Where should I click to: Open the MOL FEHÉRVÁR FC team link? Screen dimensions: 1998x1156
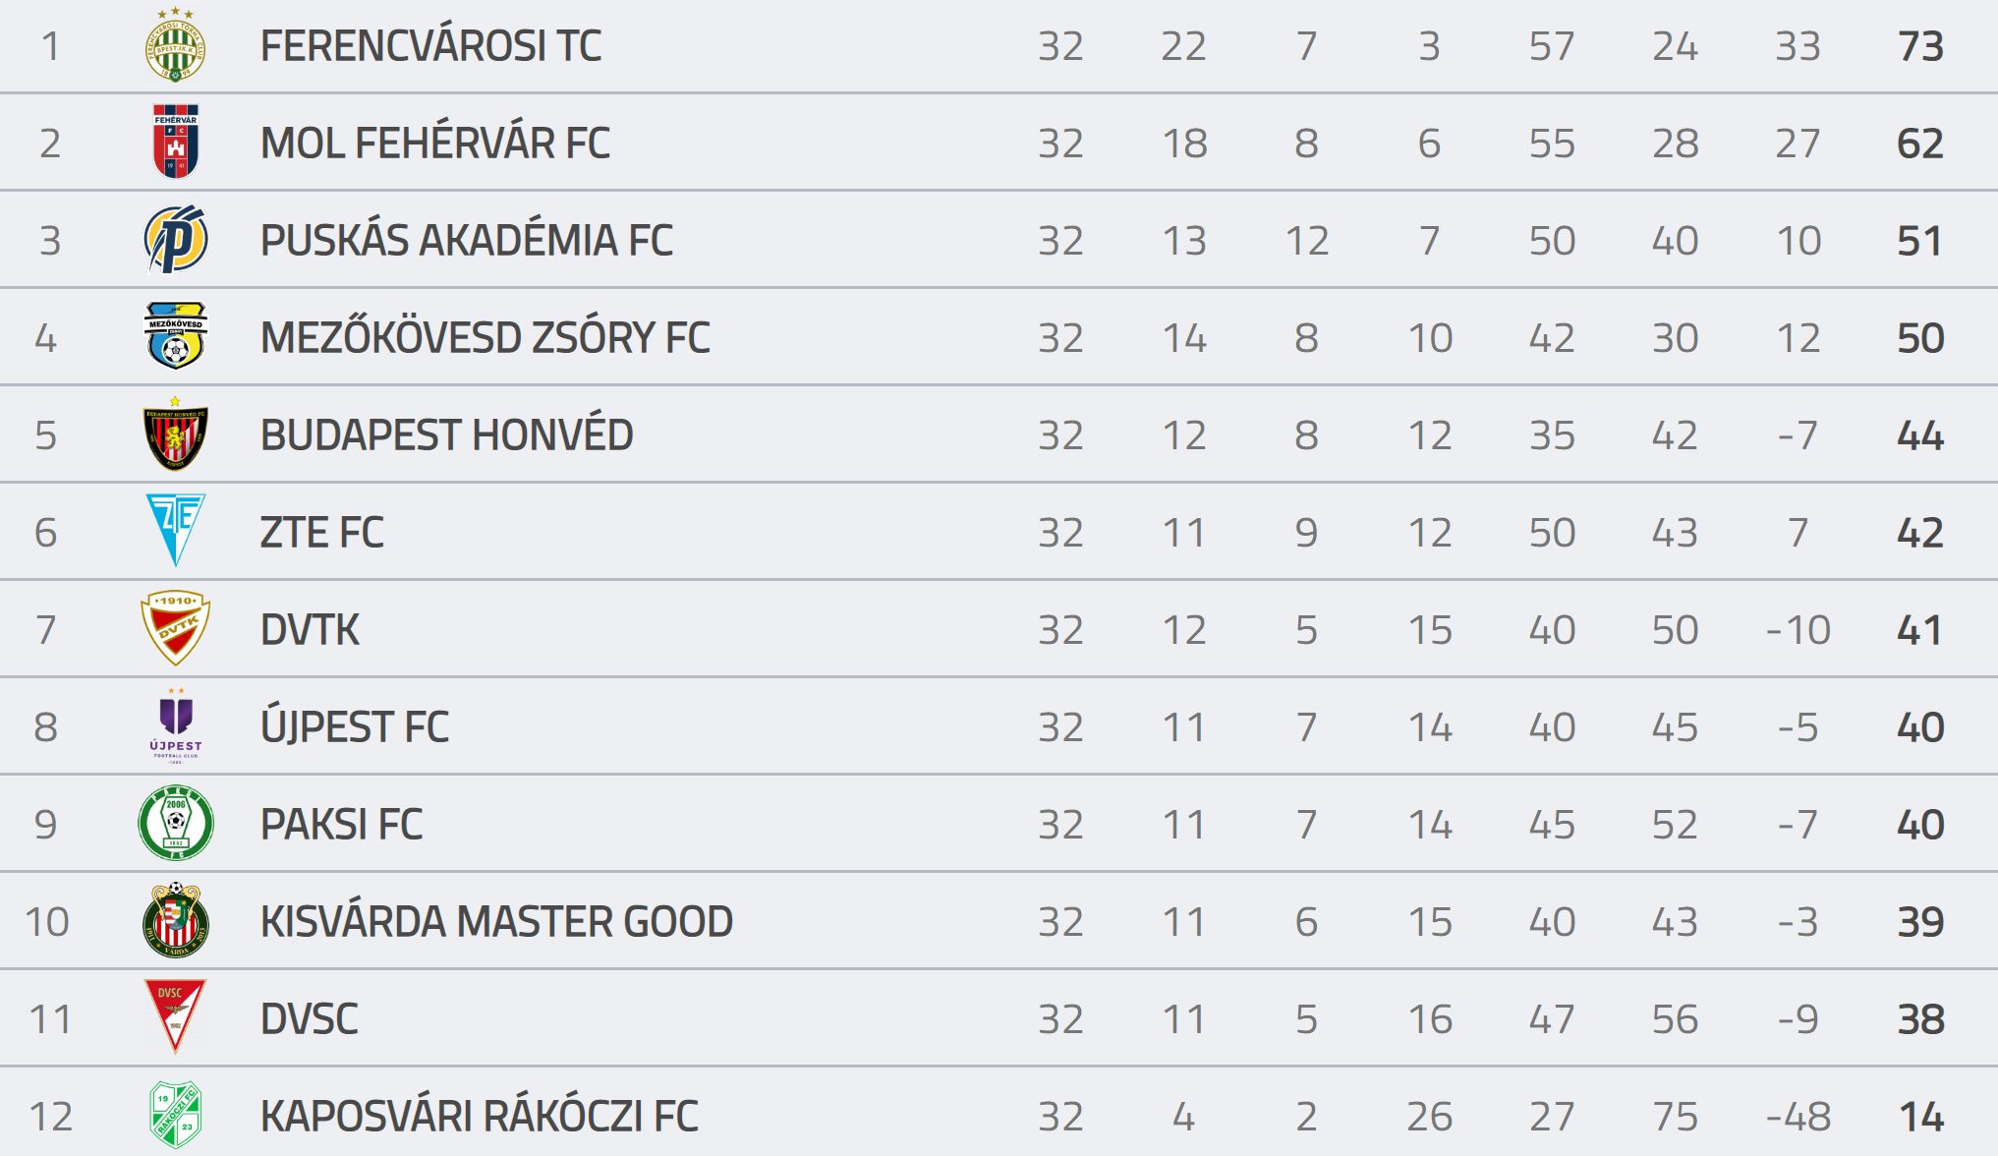[x=434, y=144]
